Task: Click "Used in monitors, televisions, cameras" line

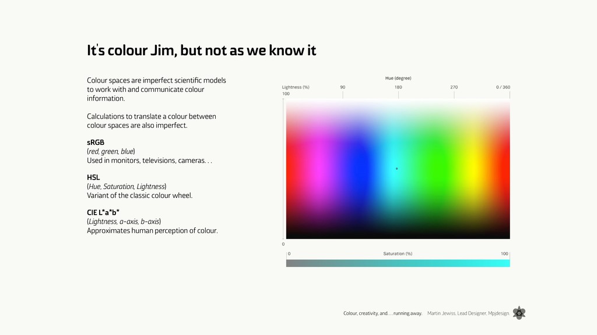Action: tap(149, 161)
